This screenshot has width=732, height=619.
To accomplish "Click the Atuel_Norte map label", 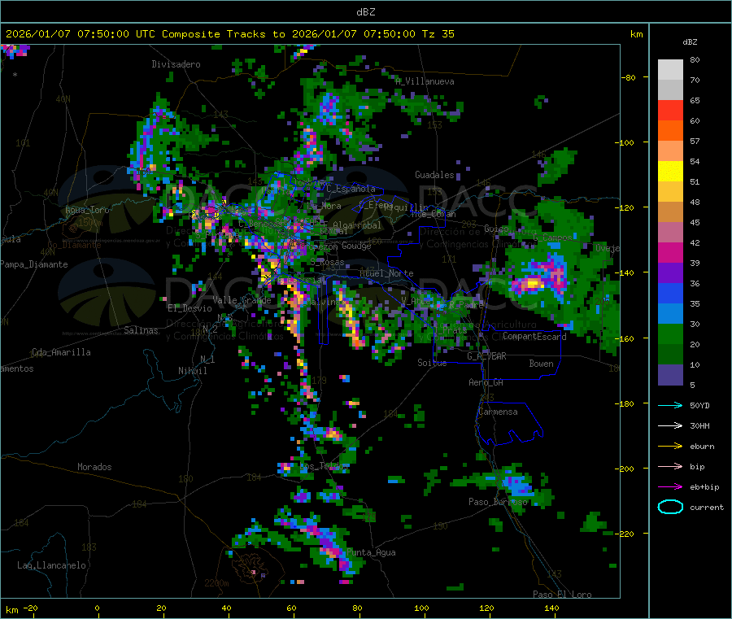I will click(386, 273).
